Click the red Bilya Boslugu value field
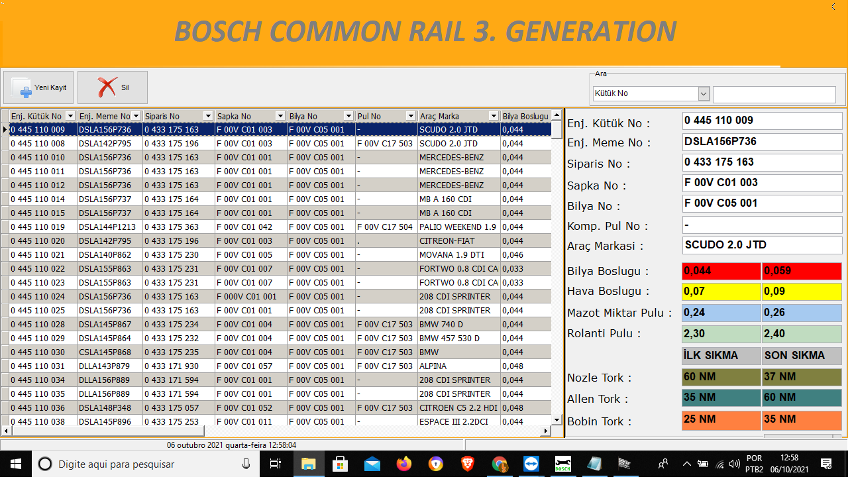850x479 pixels. tap(721, 271)
